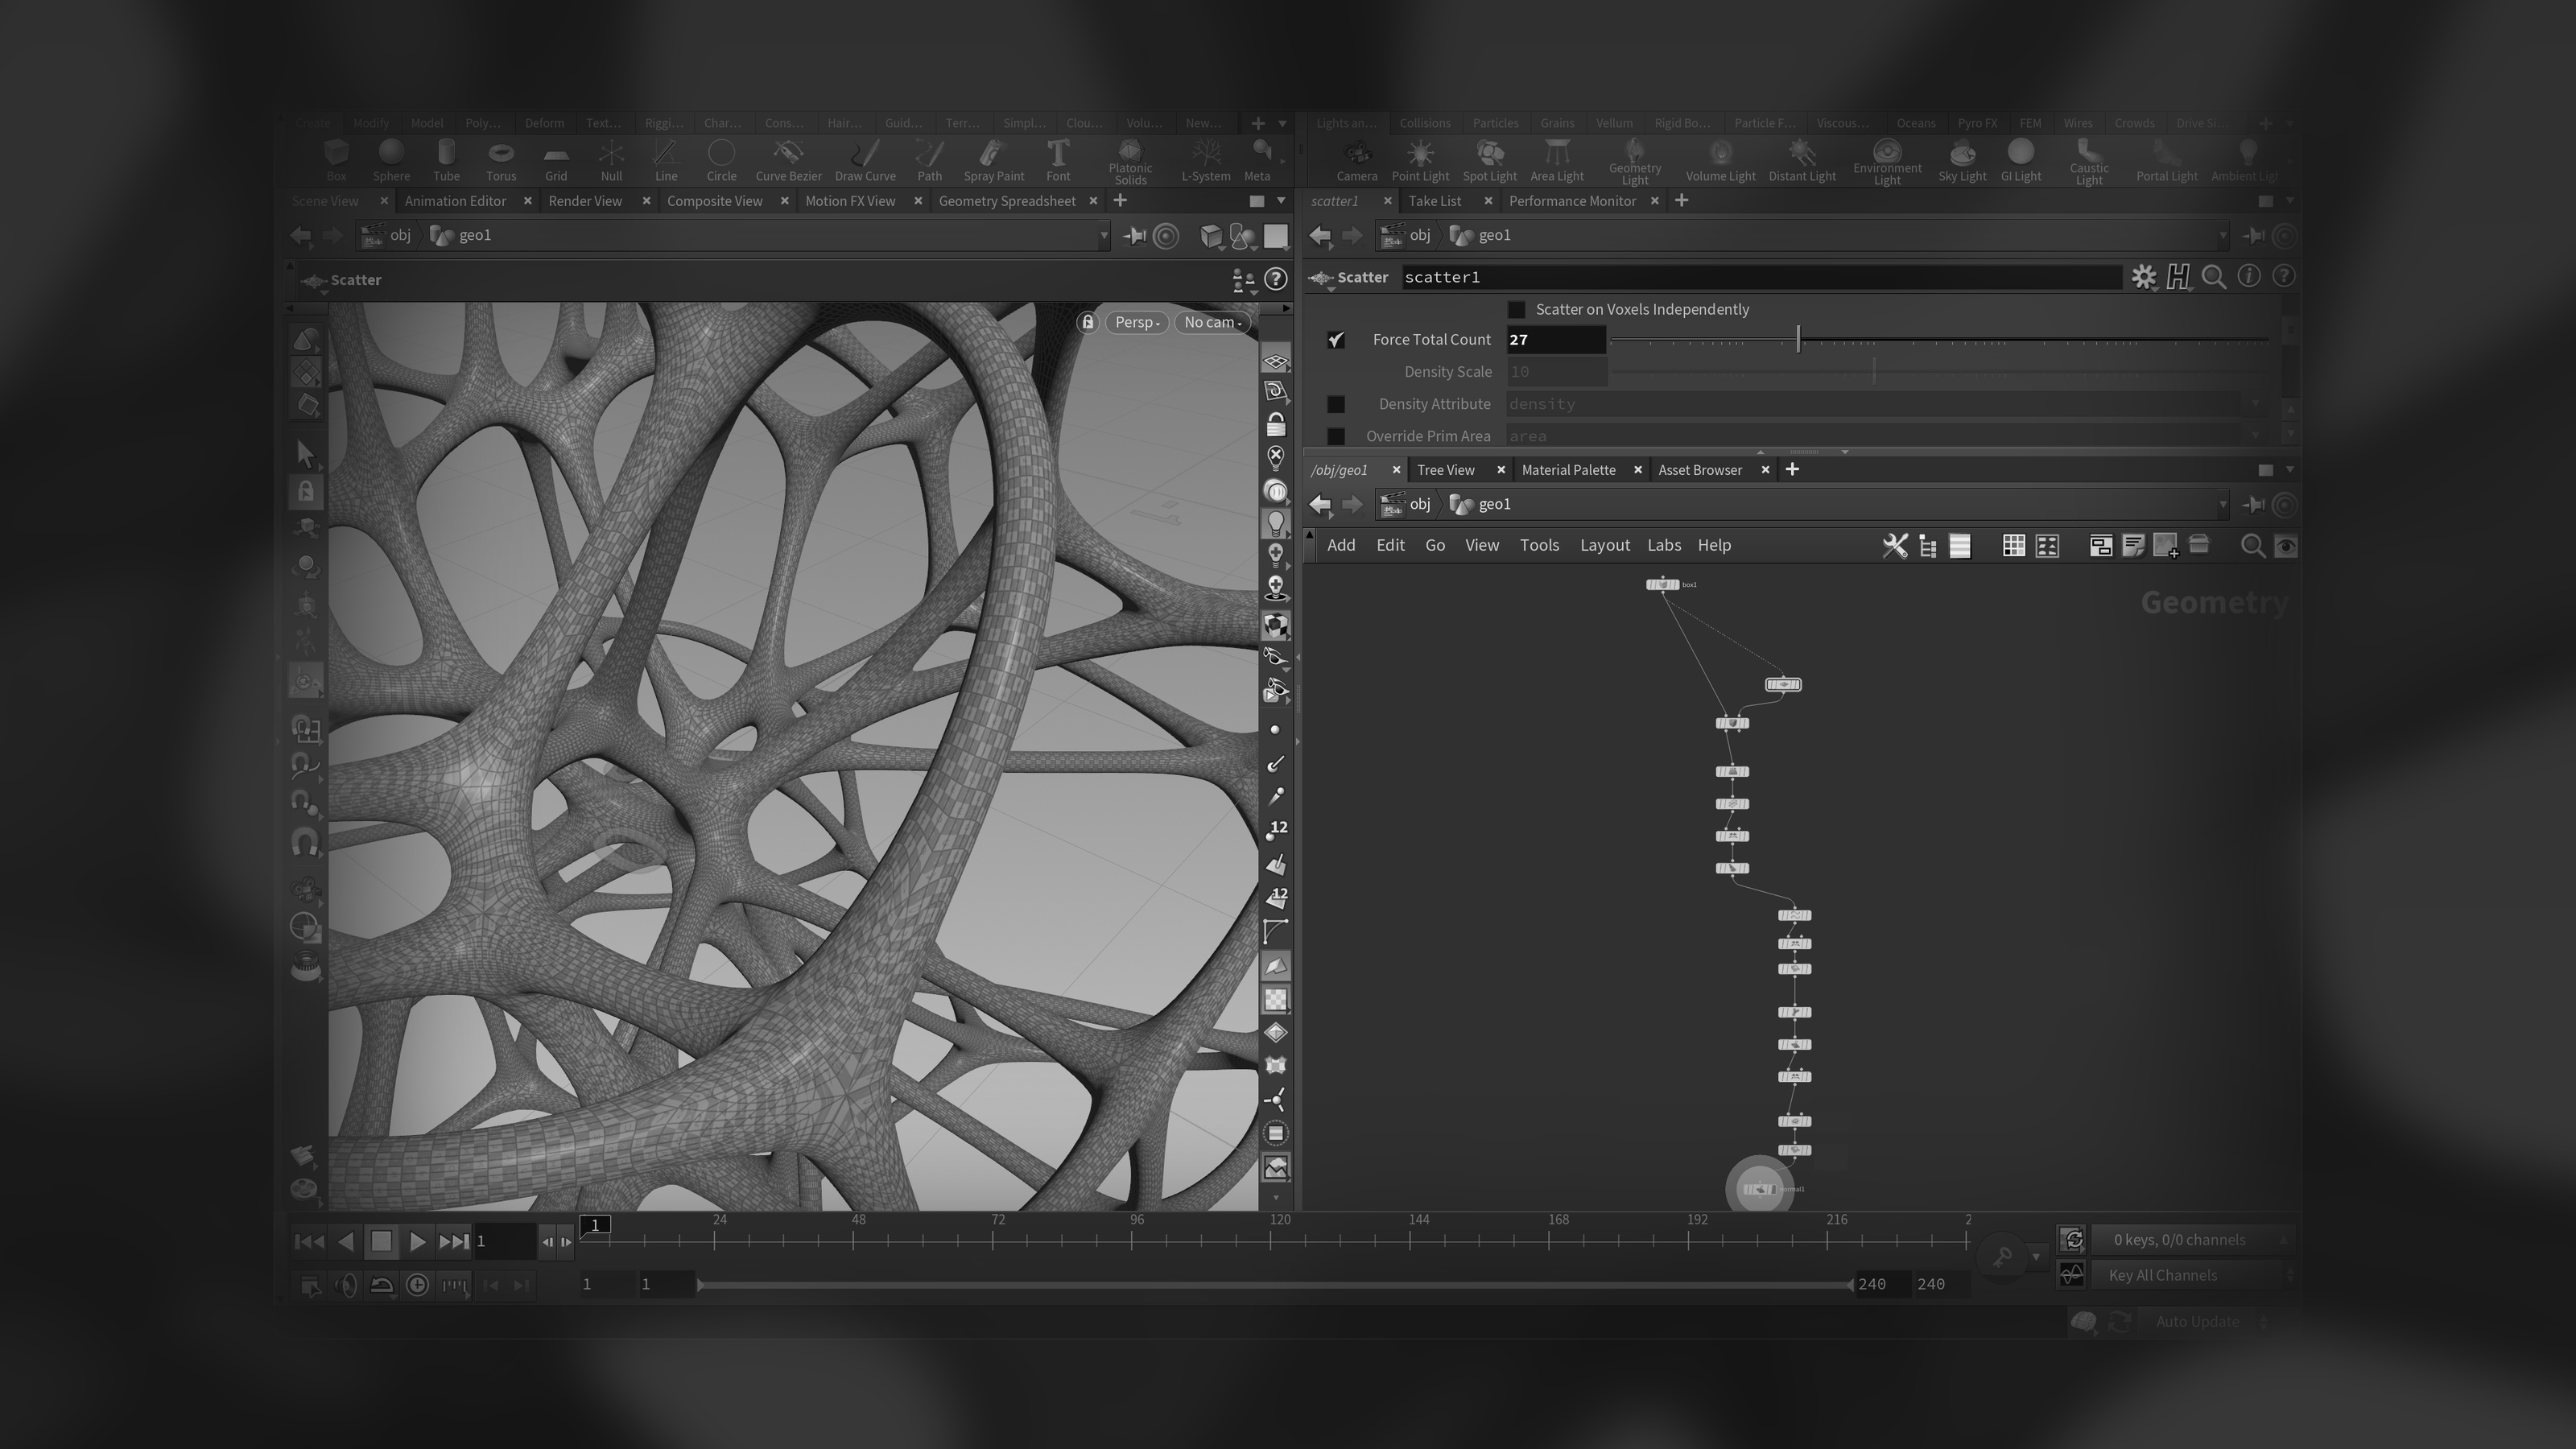Enable Scatter on Voxels Independently checkbox
The image size is (2576, 1449).
click(x=1517, y=310)
